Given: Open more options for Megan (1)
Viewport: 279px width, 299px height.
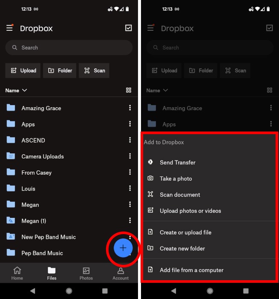Looking at the screenshot, I should point(130,220).
